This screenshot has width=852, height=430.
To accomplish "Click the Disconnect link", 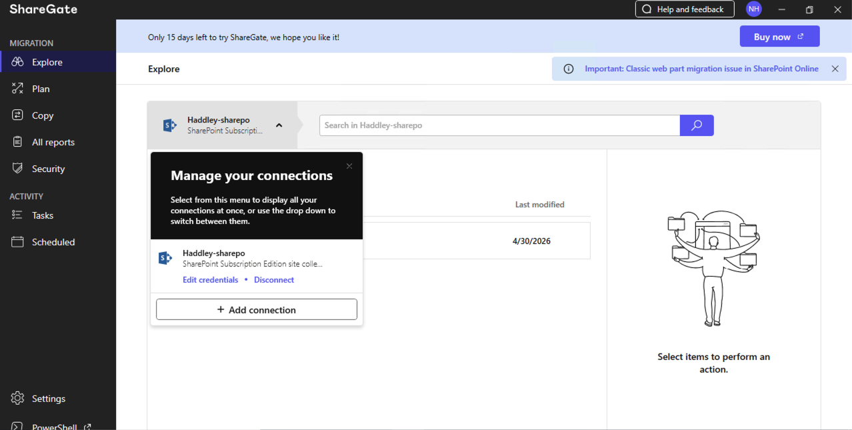I will [274, 280].
